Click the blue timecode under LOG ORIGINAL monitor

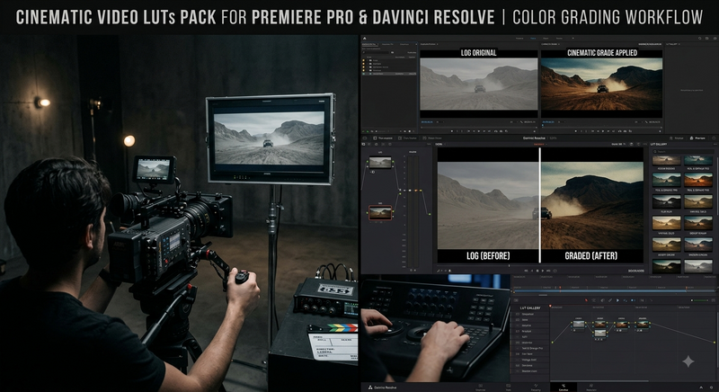426,122
